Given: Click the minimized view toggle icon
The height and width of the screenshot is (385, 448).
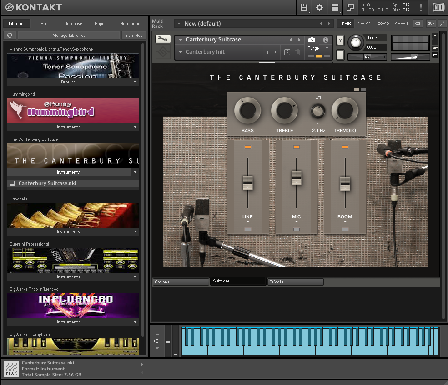Looking at the screenshot, I should [x=350, y=7].
